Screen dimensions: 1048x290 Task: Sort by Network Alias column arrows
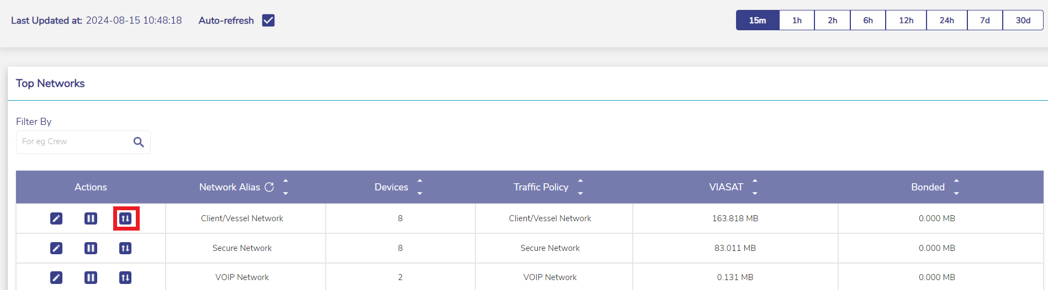click(x=285, y=187)
